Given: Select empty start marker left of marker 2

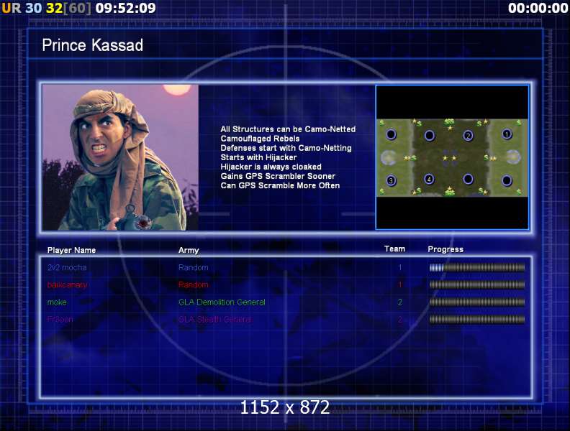Looking at the screenshot, I should (430, 135).
